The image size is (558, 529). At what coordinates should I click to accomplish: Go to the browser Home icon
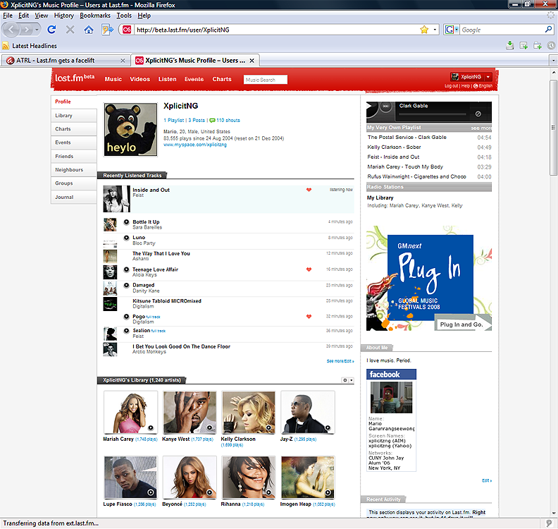(x=89, y=30)
